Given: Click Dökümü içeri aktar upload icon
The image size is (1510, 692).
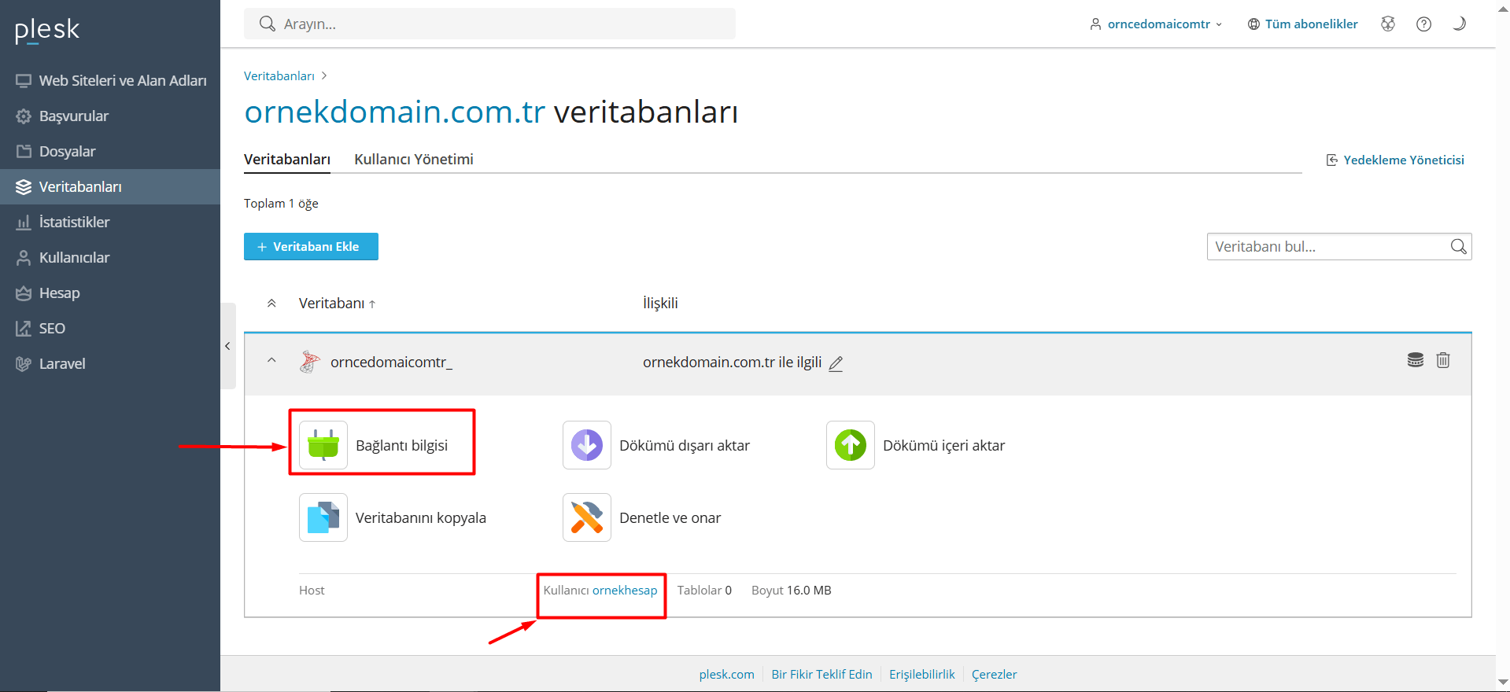Looking at the screenshot, I should (850, 445).
